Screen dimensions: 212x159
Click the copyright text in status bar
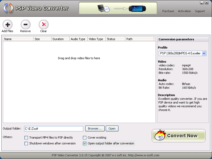pyautogui.click(x=105, y=155)
